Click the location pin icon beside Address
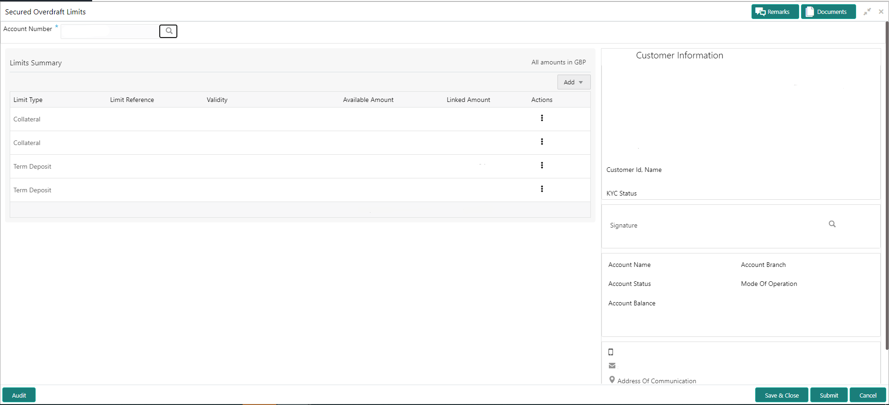This screenshot has height=405, width=889. click(612, 380)
